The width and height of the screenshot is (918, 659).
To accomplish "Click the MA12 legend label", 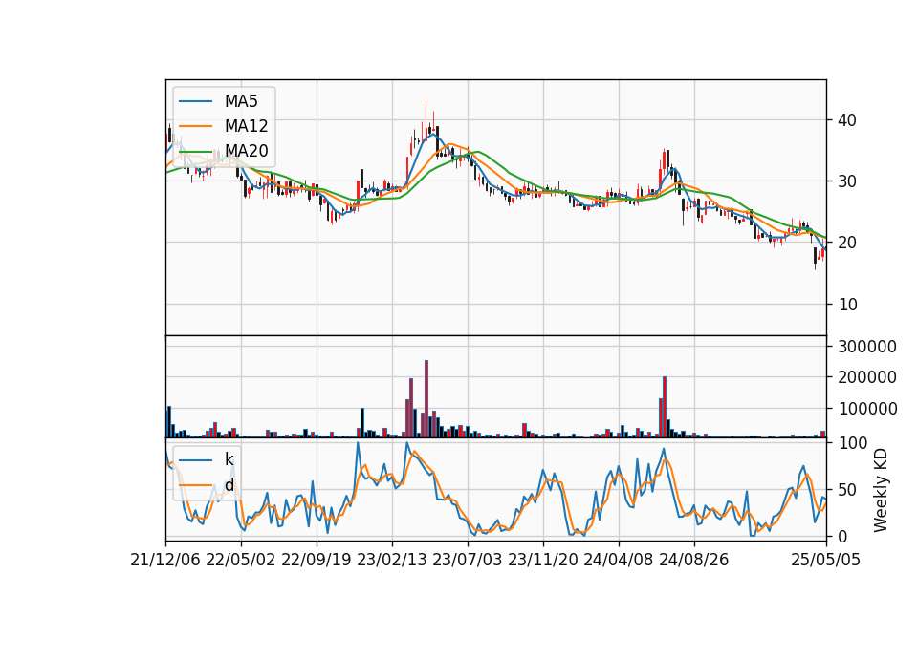I will point(246,126).
